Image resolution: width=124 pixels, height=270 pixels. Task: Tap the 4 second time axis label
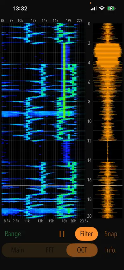(x=89, y=63)
